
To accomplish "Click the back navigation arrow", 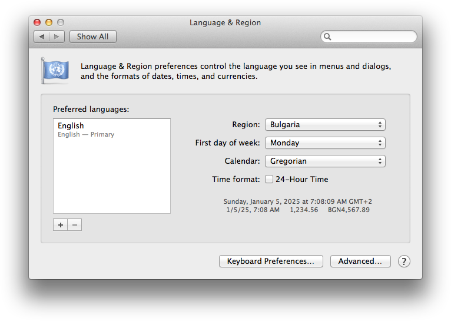I will (41, 37).
